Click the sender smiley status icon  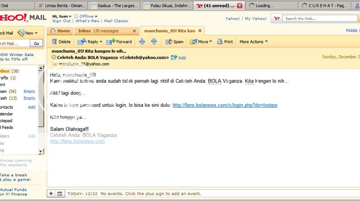point(54,57)
